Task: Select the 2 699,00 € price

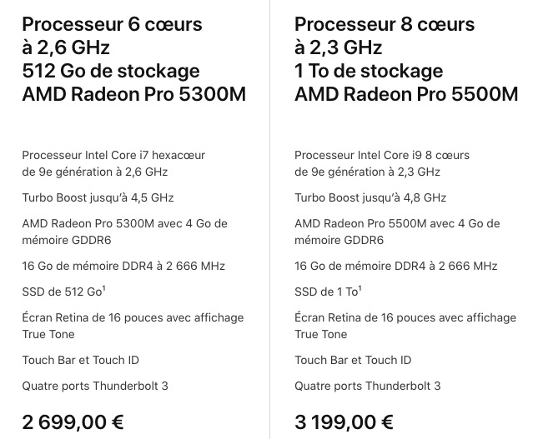Action: click(73, 422)
